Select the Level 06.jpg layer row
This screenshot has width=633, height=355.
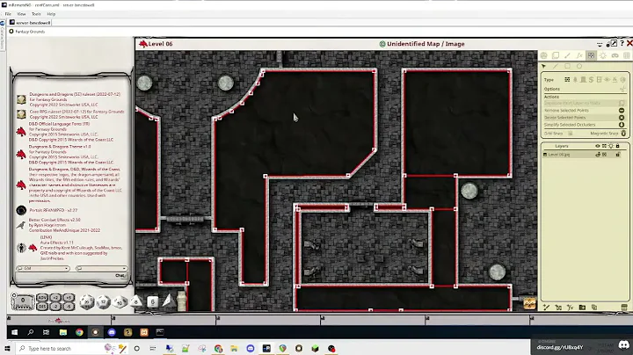tap(582, 155)
